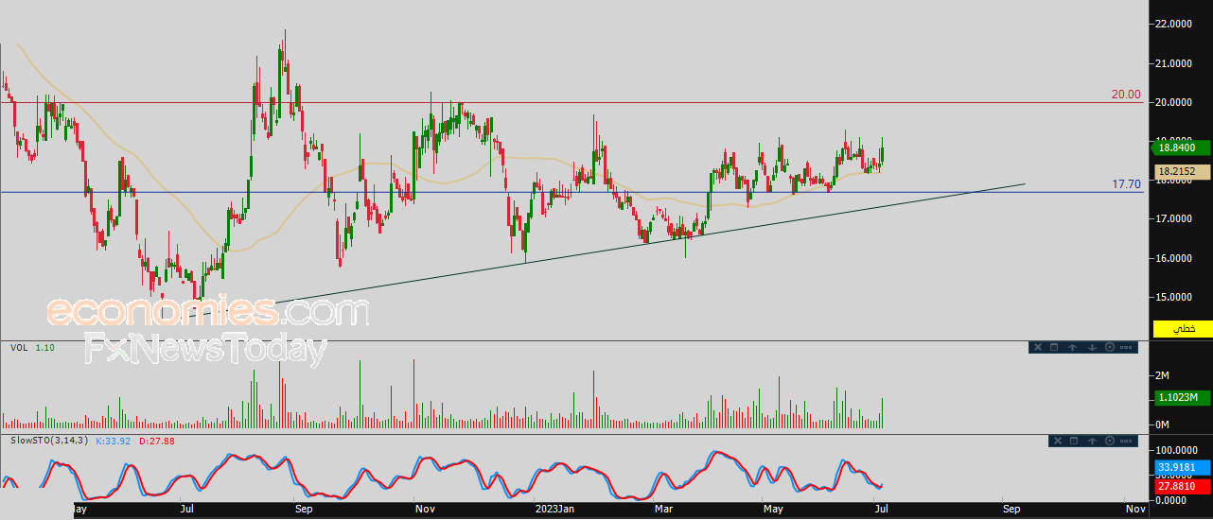The image size is (1213, 520).
Task: Click the 18.2152 moving average price tag
Action: (x=1182, y=171)
